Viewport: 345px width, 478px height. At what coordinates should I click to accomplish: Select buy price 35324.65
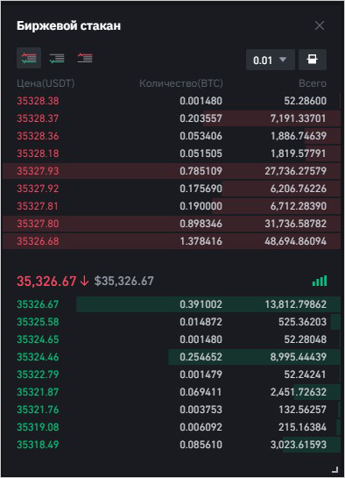pyautogui.click(x=38, y=339)
